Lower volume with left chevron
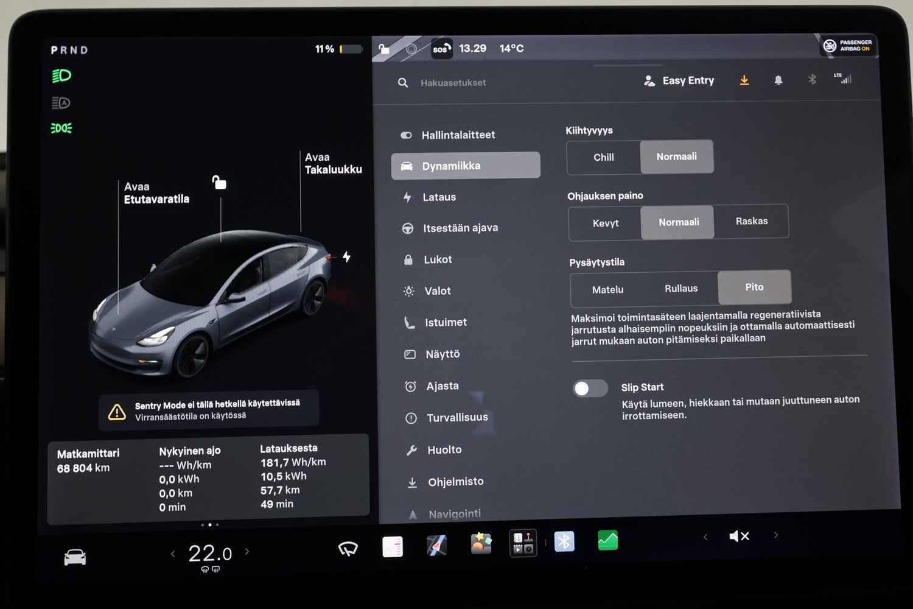Viewport: 913px width, 609px height. 705,537
